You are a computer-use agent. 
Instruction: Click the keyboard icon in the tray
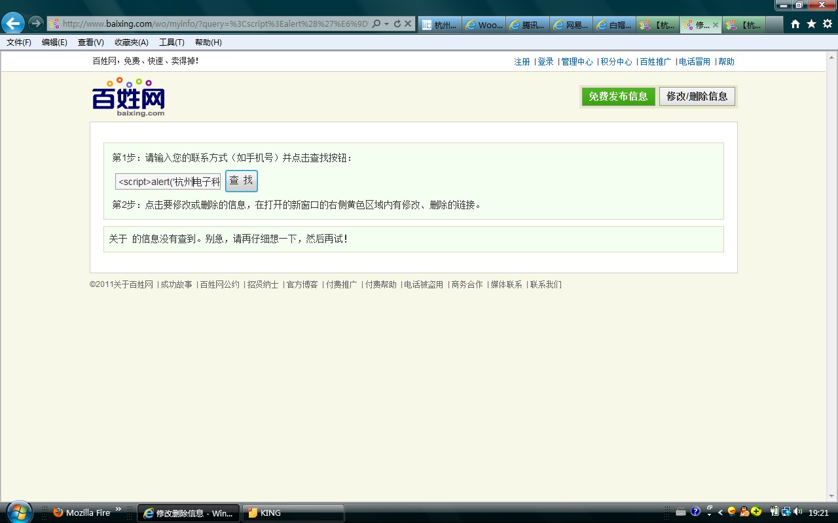[x=681, y=512]
